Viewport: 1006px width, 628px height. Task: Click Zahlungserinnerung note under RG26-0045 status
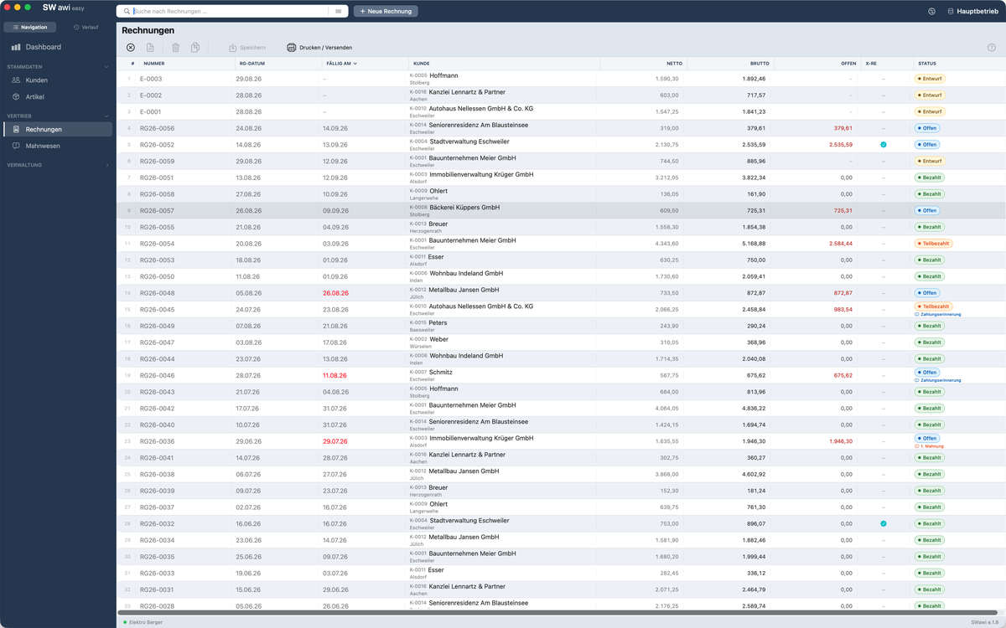point(940,315)
